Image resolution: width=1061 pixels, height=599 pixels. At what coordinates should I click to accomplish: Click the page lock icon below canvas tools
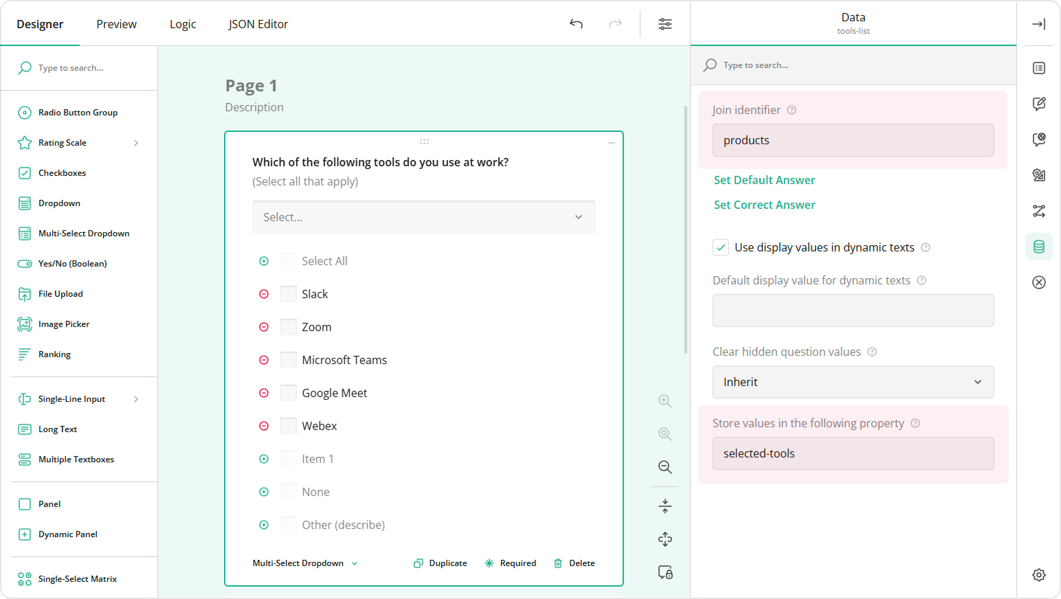point(664,572)
